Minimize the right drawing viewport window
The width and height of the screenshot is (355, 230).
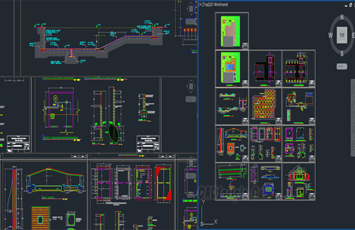[x=346, y=6]
